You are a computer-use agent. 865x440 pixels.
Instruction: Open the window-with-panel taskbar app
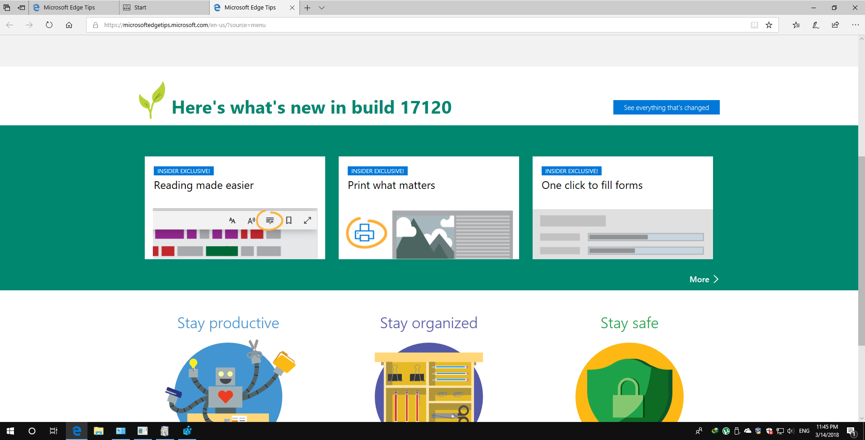point(143,431)
